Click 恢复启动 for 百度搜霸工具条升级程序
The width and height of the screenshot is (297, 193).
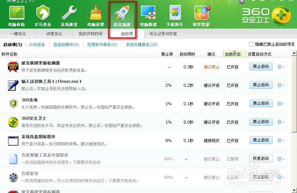pyautogui.click(x=261, y=158)
